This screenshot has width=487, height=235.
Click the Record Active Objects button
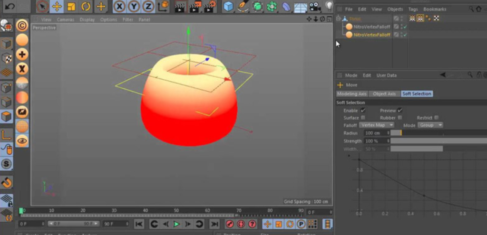[230, 224]
